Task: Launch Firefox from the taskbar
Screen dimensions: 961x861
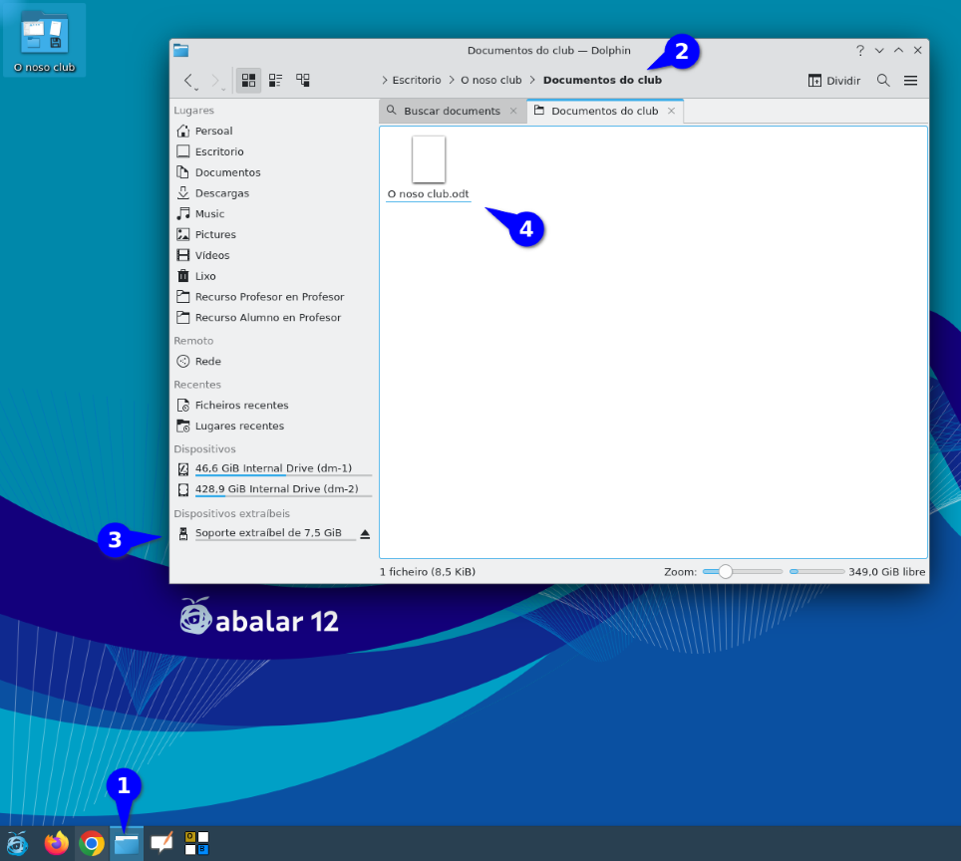Action: (57, 844)
